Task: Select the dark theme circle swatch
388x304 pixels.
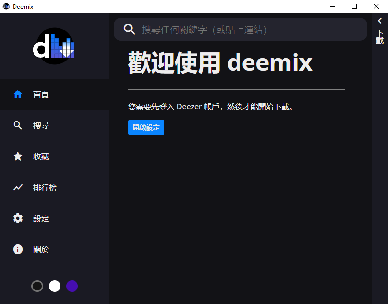Action: [37, 286]
